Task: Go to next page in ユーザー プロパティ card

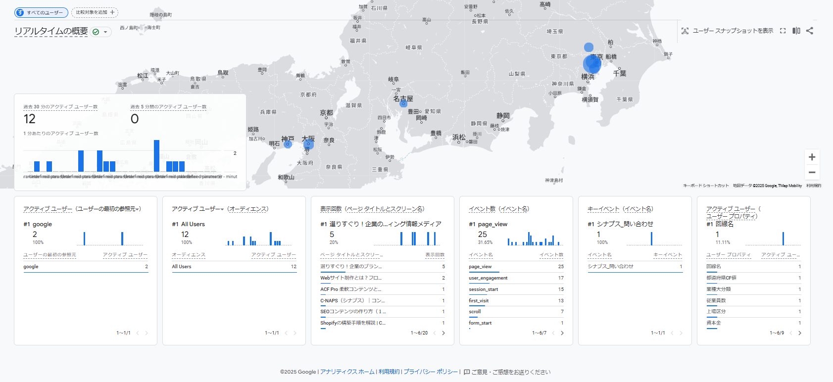Action: 799,333
